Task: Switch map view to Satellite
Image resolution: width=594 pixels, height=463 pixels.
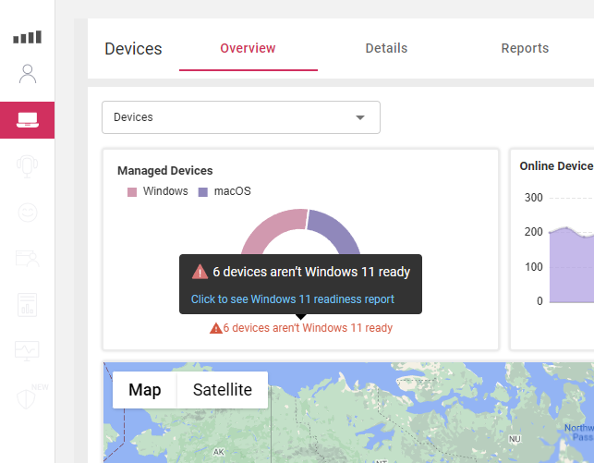Action: [222, 390]
